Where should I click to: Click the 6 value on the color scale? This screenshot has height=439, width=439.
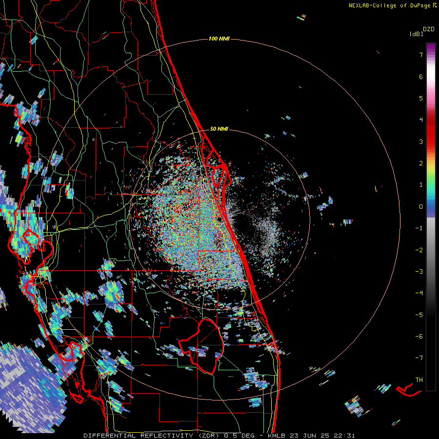(421, 77)
